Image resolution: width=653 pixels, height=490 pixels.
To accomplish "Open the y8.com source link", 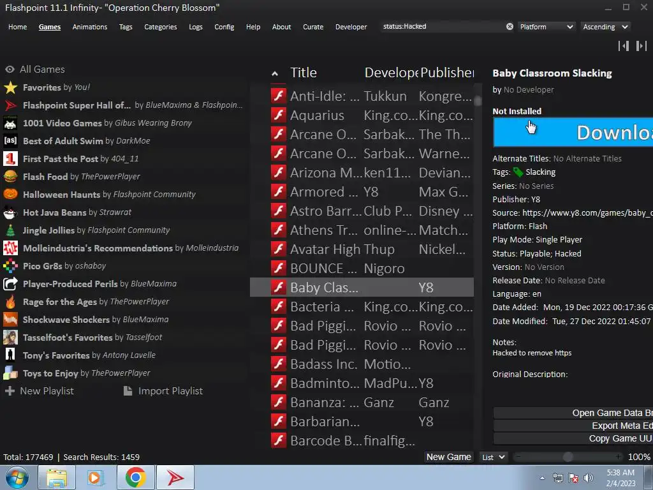I will 587,213.
